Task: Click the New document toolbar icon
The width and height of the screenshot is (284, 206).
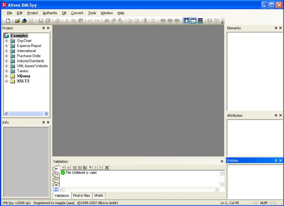Action: coord(8,21)
